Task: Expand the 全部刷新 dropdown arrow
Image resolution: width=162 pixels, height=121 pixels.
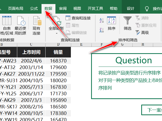Action: tap(57, 34)
